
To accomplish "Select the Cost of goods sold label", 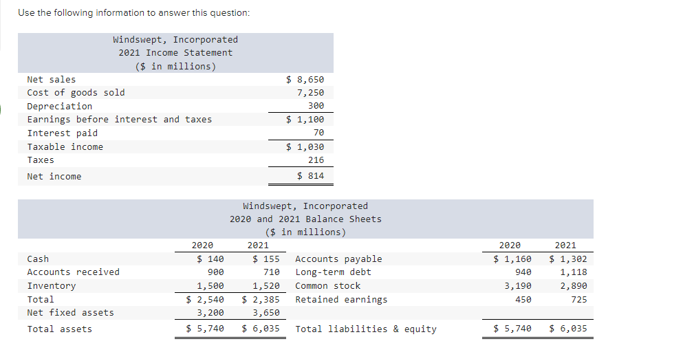I will (76, 93).
